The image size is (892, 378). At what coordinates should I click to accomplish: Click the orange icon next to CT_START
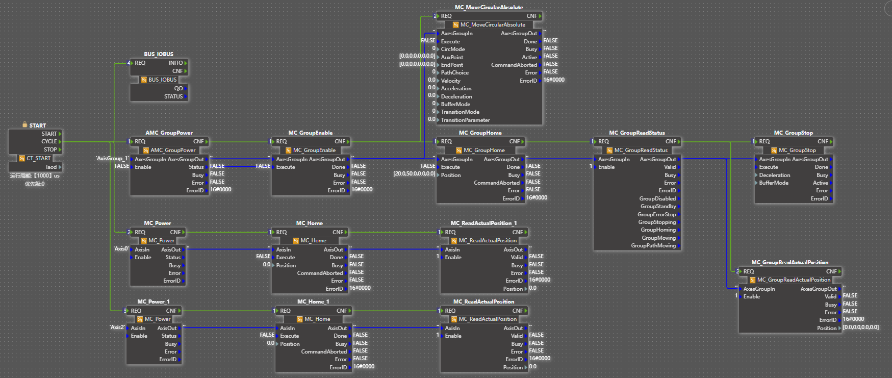click(22, 159)
